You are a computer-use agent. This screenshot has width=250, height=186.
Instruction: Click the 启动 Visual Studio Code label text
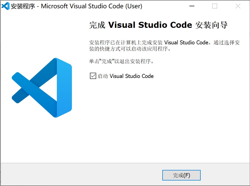click(x=125, y=76)
